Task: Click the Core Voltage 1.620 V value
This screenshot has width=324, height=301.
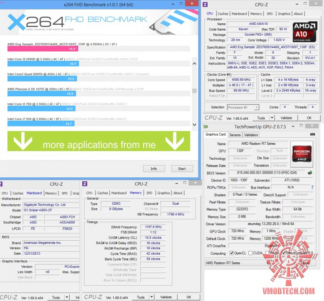Action: pyautogui.click(x=279, y=40)
